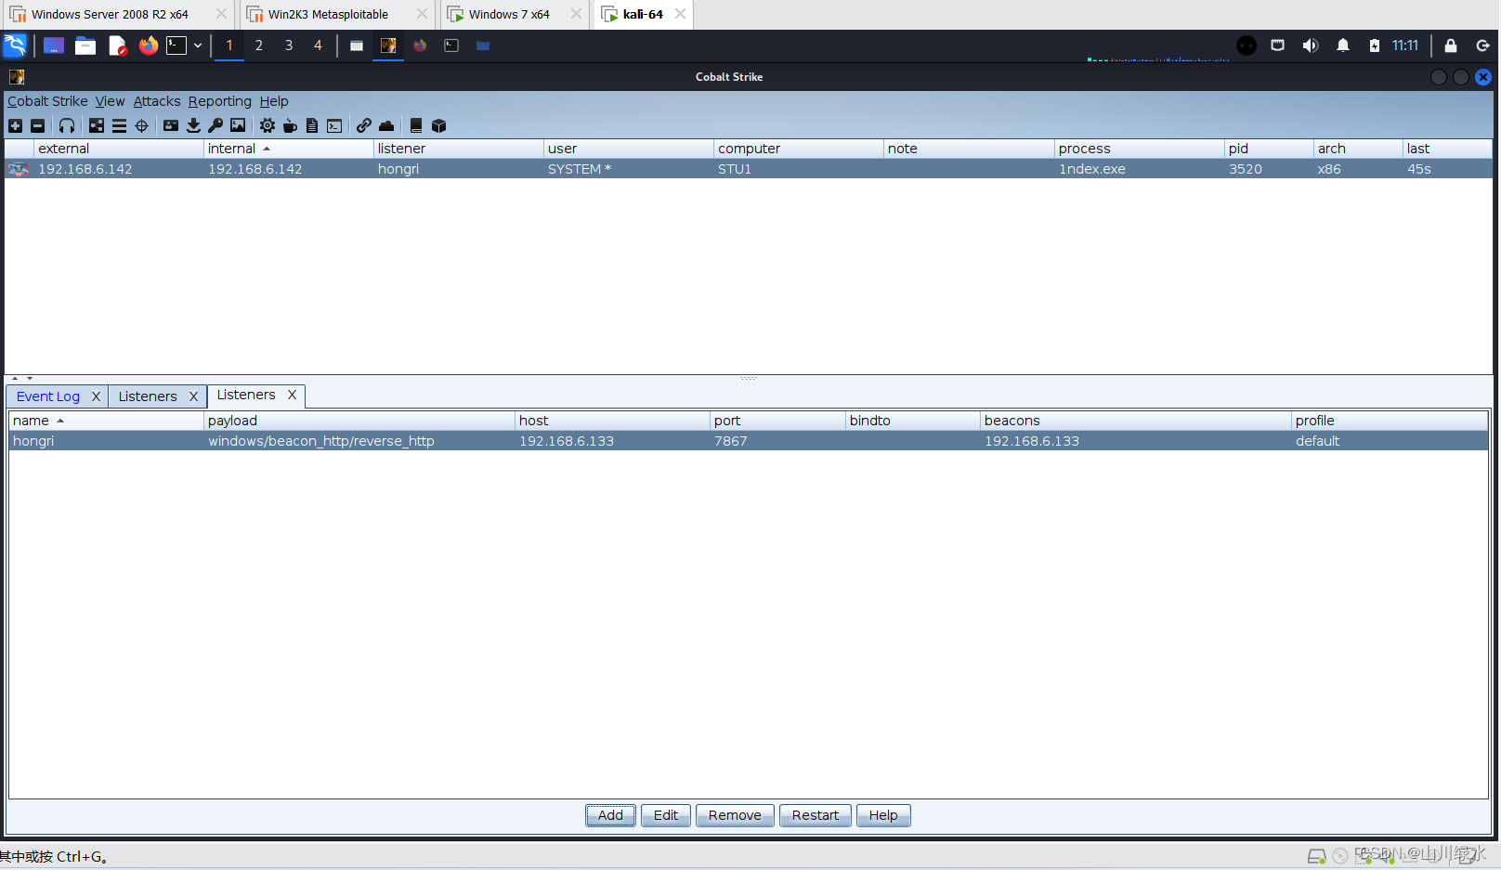Screen dimensions: 1501x870
Task: Click the split pane divider handle
Action: point(749,378)
